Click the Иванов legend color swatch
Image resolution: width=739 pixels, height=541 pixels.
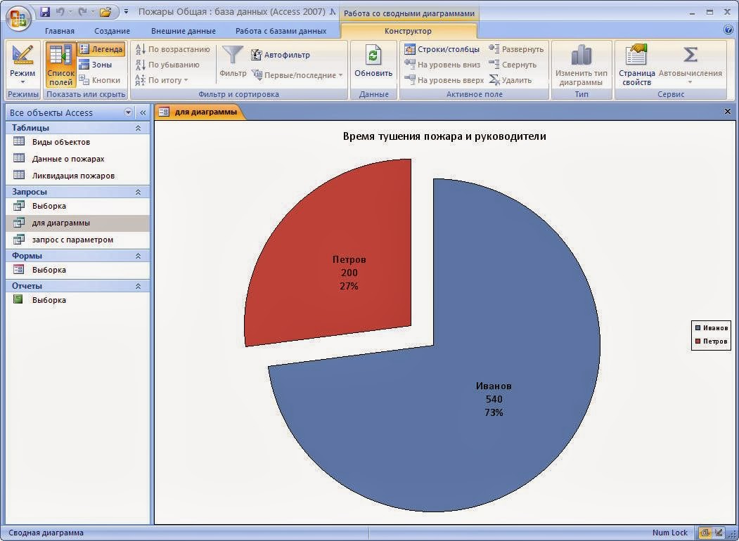[698, 328]
